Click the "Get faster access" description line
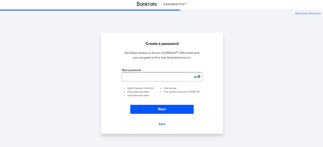The image size is (323, 147). click(x=162, y=53)
